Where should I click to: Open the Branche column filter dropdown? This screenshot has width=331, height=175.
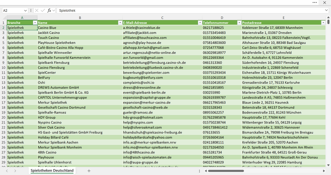pos(35,23)
